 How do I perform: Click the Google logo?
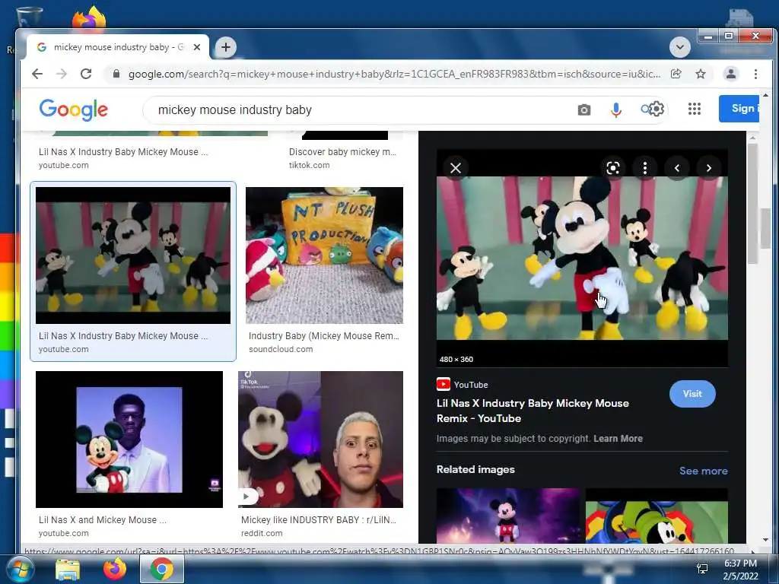(74, 109)
